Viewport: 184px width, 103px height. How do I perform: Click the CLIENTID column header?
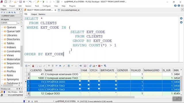37,70
